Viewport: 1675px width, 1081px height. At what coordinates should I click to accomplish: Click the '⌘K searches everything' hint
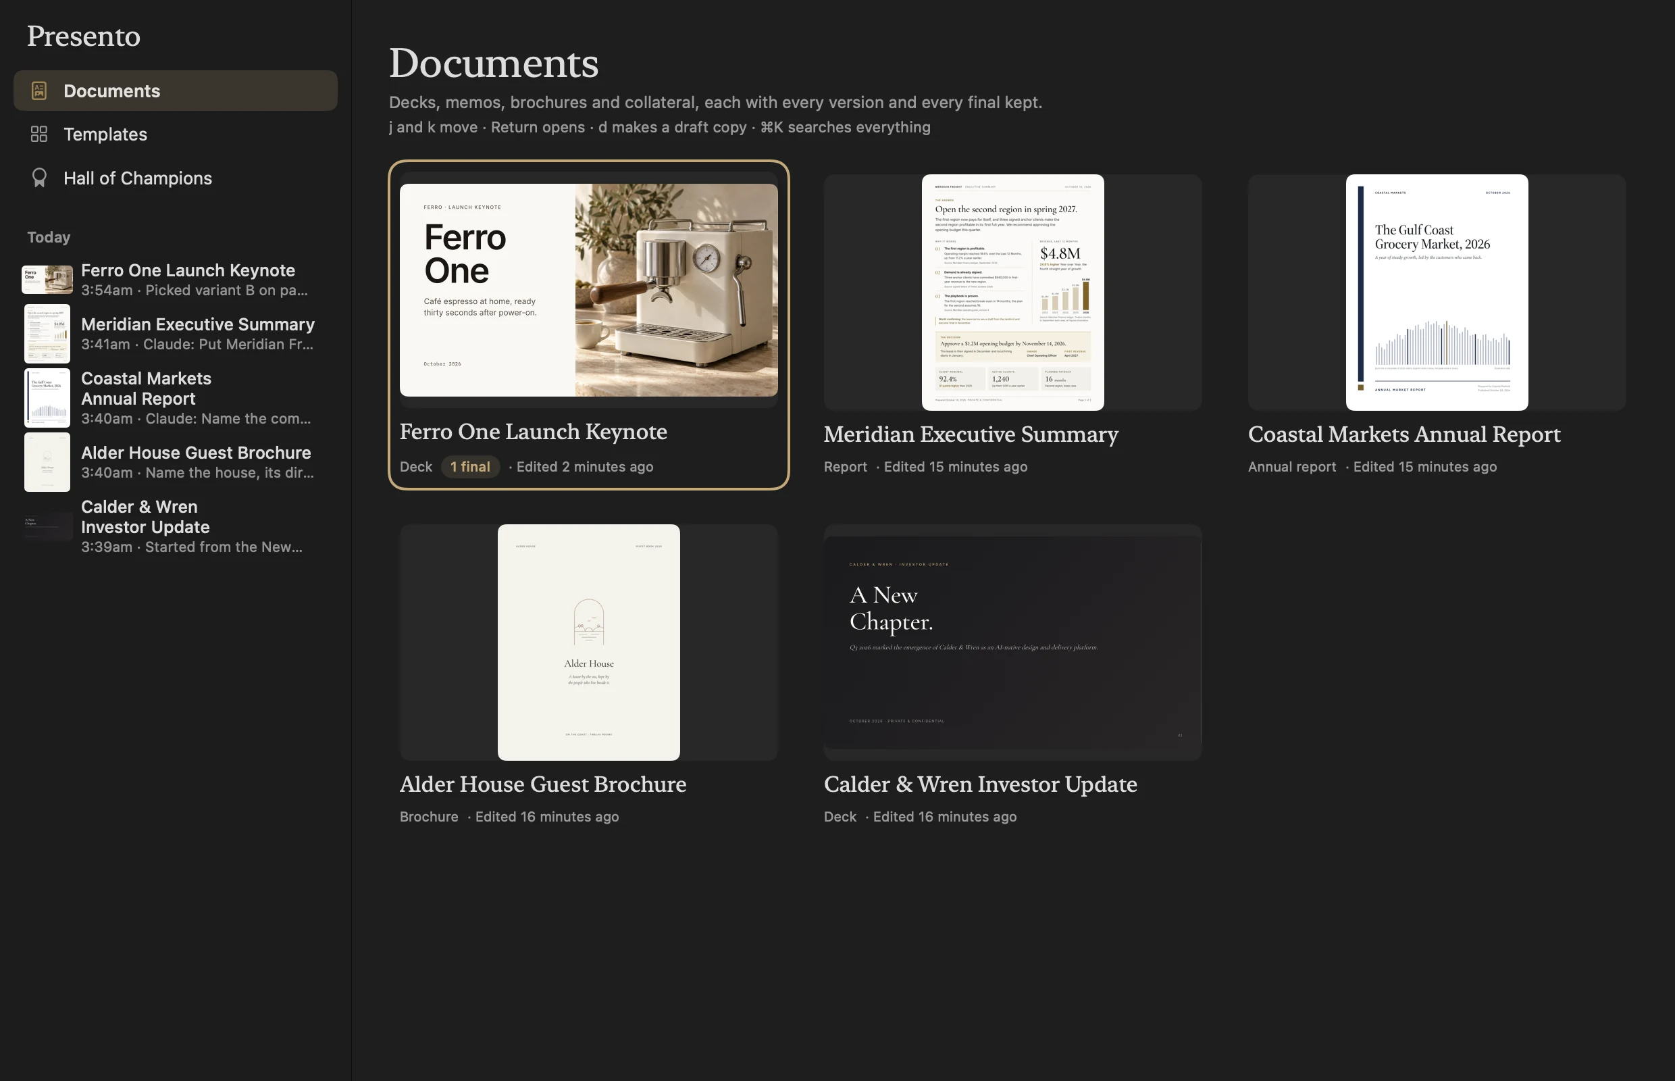845,127
